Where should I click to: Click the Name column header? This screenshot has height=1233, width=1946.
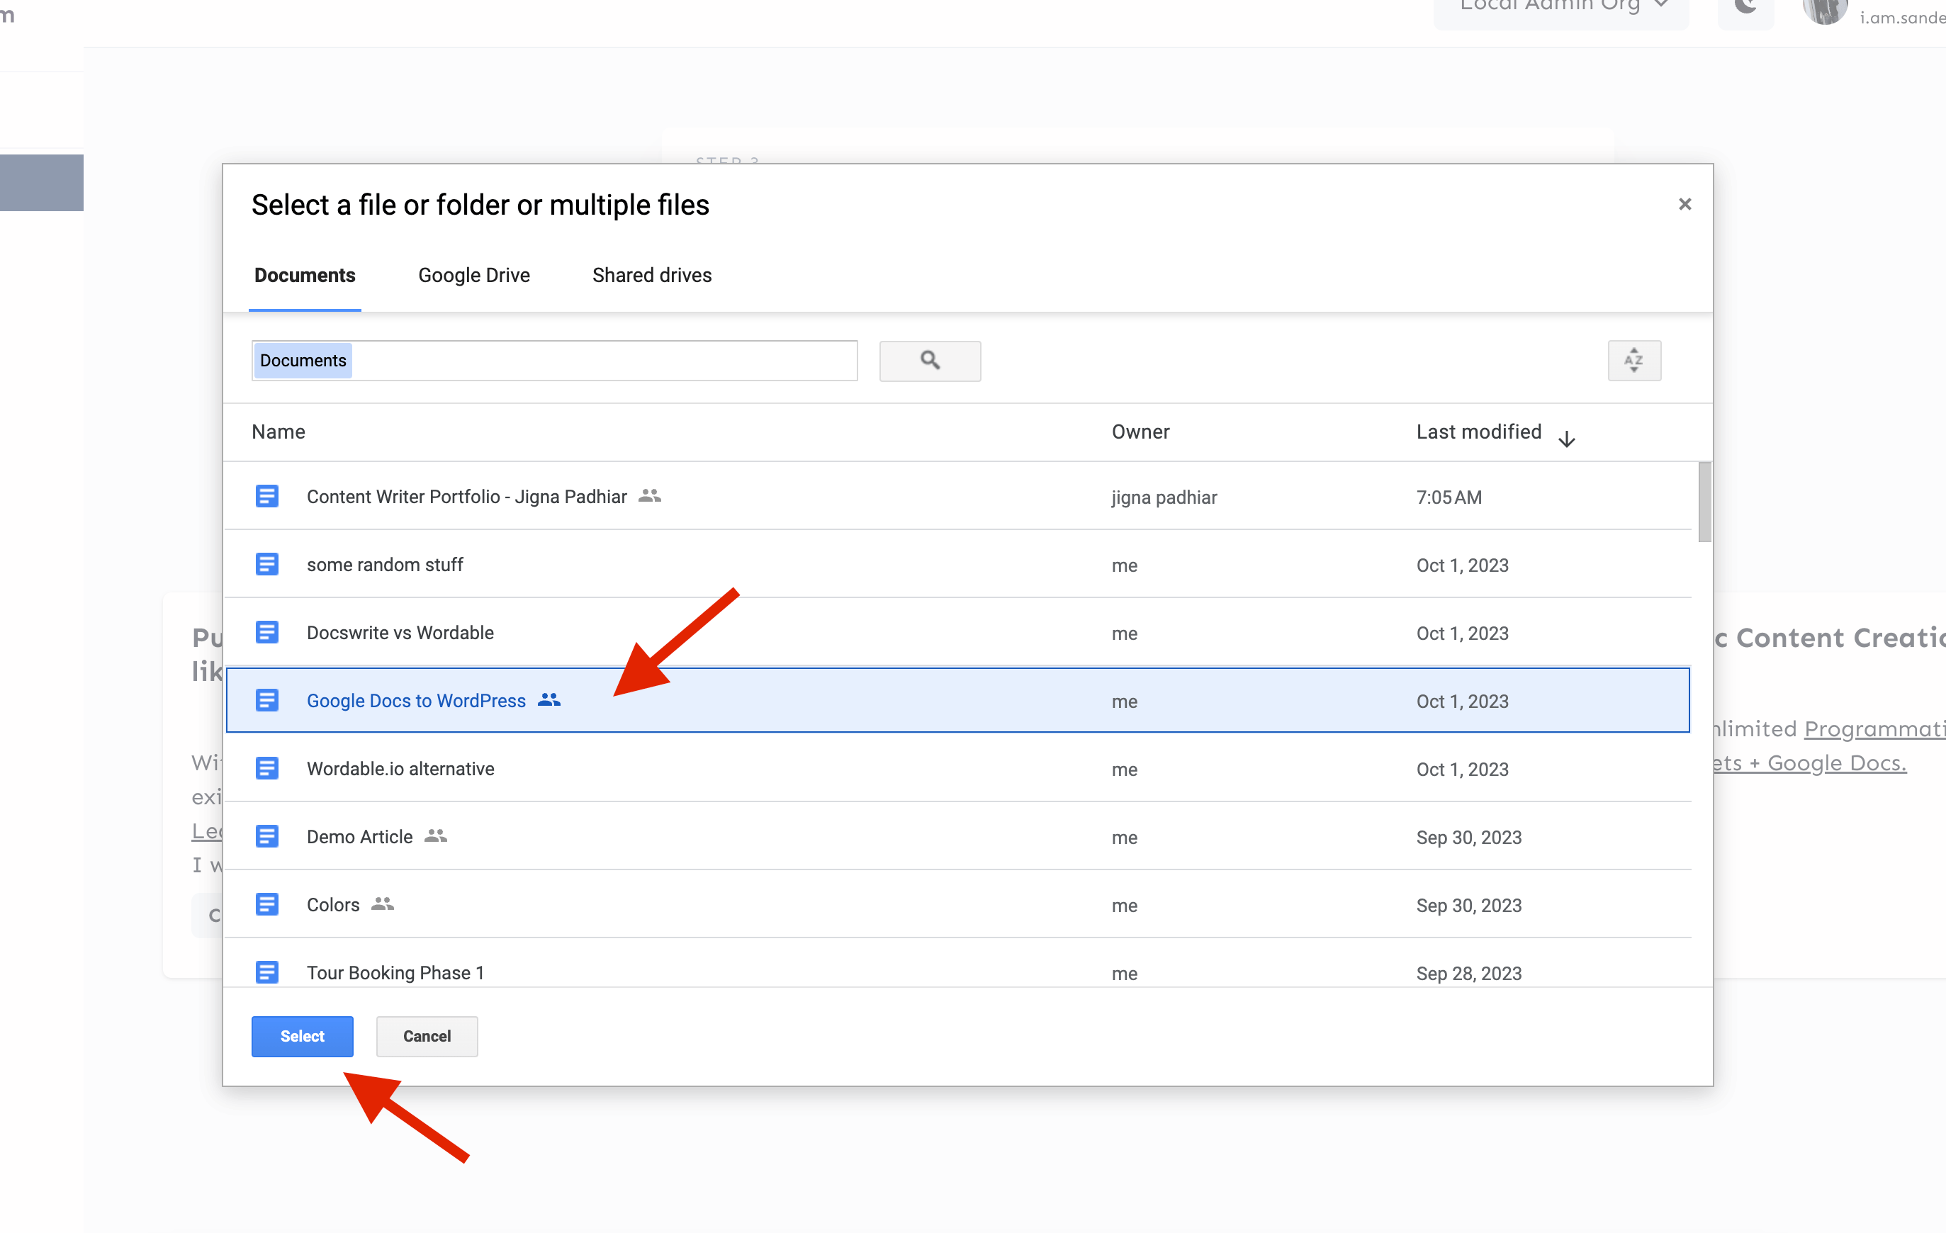point(278,432)
